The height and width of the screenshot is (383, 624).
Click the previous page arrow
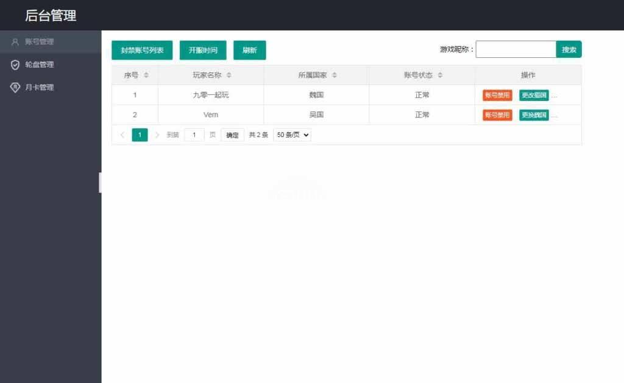coord(122,135)
